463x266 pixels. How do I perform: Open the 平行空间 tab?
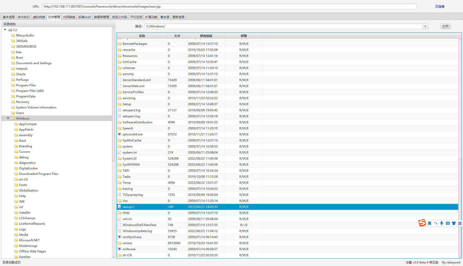pyautogui.click(x=136, y=17)
